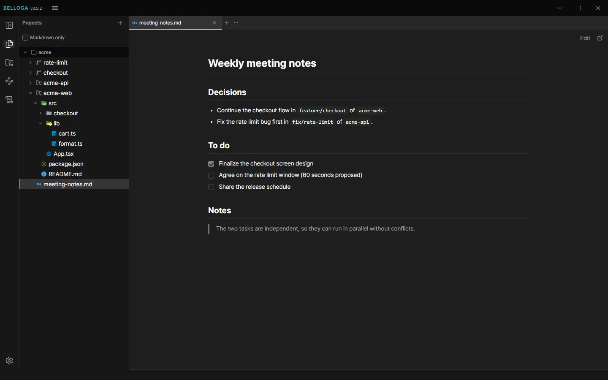Expand the checkout folder chevron under src
The image size is (608, 380).
point(41,113)
